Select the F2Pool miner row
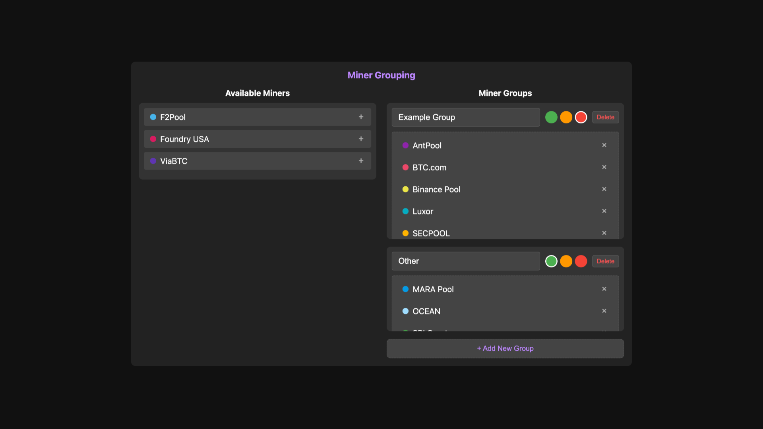 (x=258, y=117)
